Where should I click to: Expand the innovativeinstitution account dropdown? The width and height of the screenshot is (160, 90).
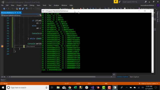[x=155, y=5]
